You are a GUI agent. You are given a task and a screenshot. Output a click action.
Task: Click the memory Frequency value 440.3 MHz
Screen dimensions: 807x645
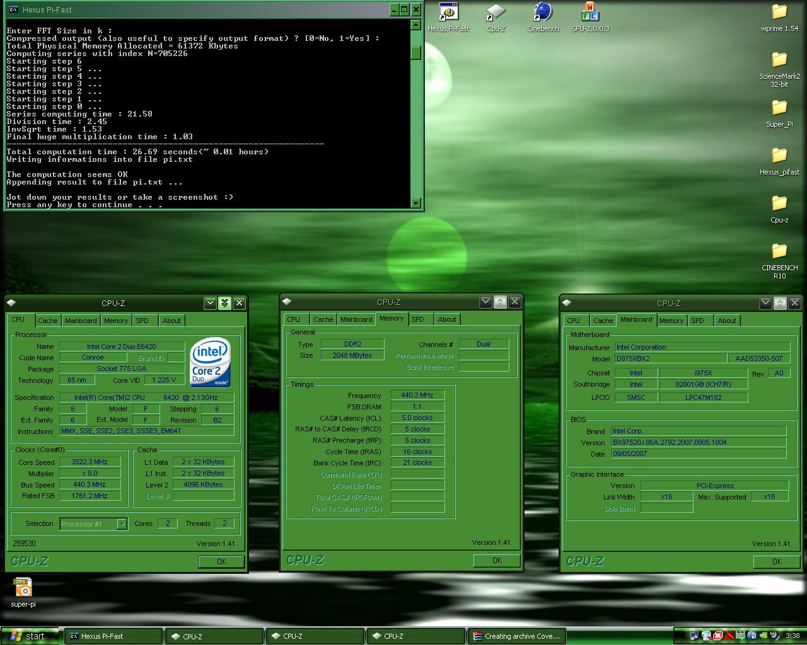click(417, 395)
